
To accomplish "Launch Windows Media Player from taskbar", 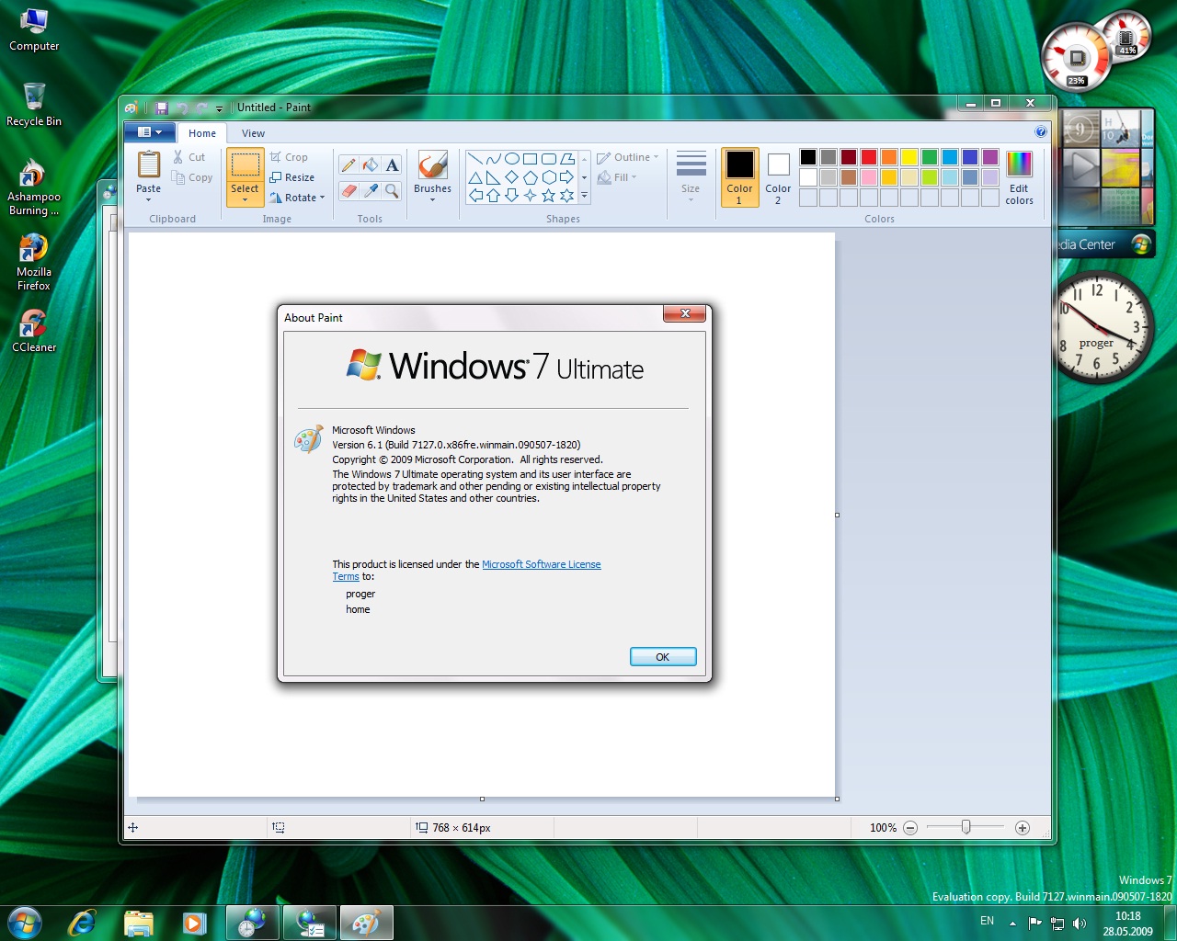I will click(194, 923).
